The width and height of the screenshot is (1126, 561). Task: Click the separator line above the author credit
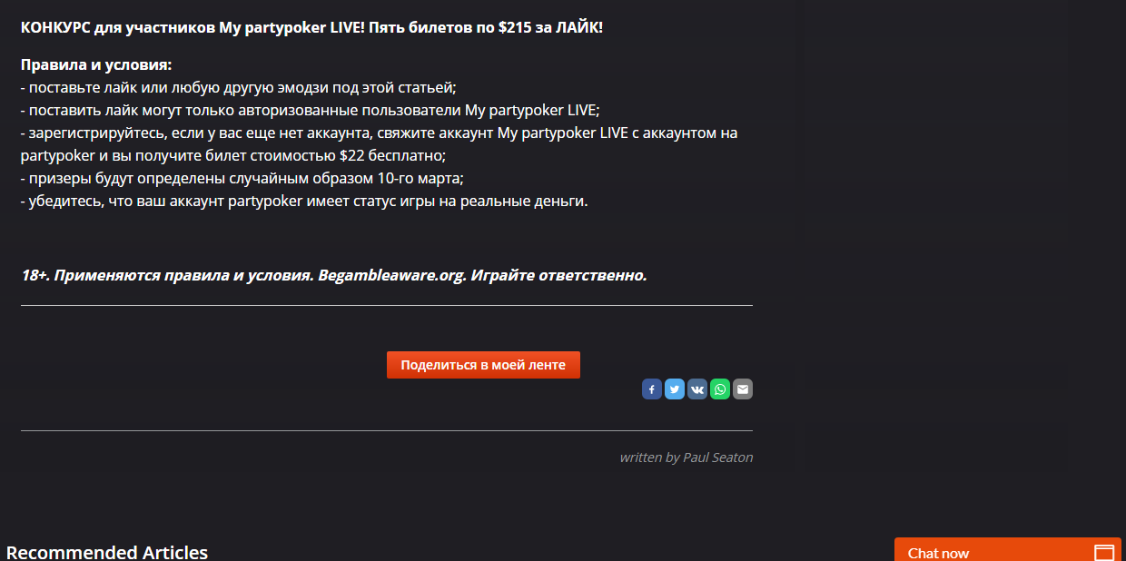click(387, 430)
